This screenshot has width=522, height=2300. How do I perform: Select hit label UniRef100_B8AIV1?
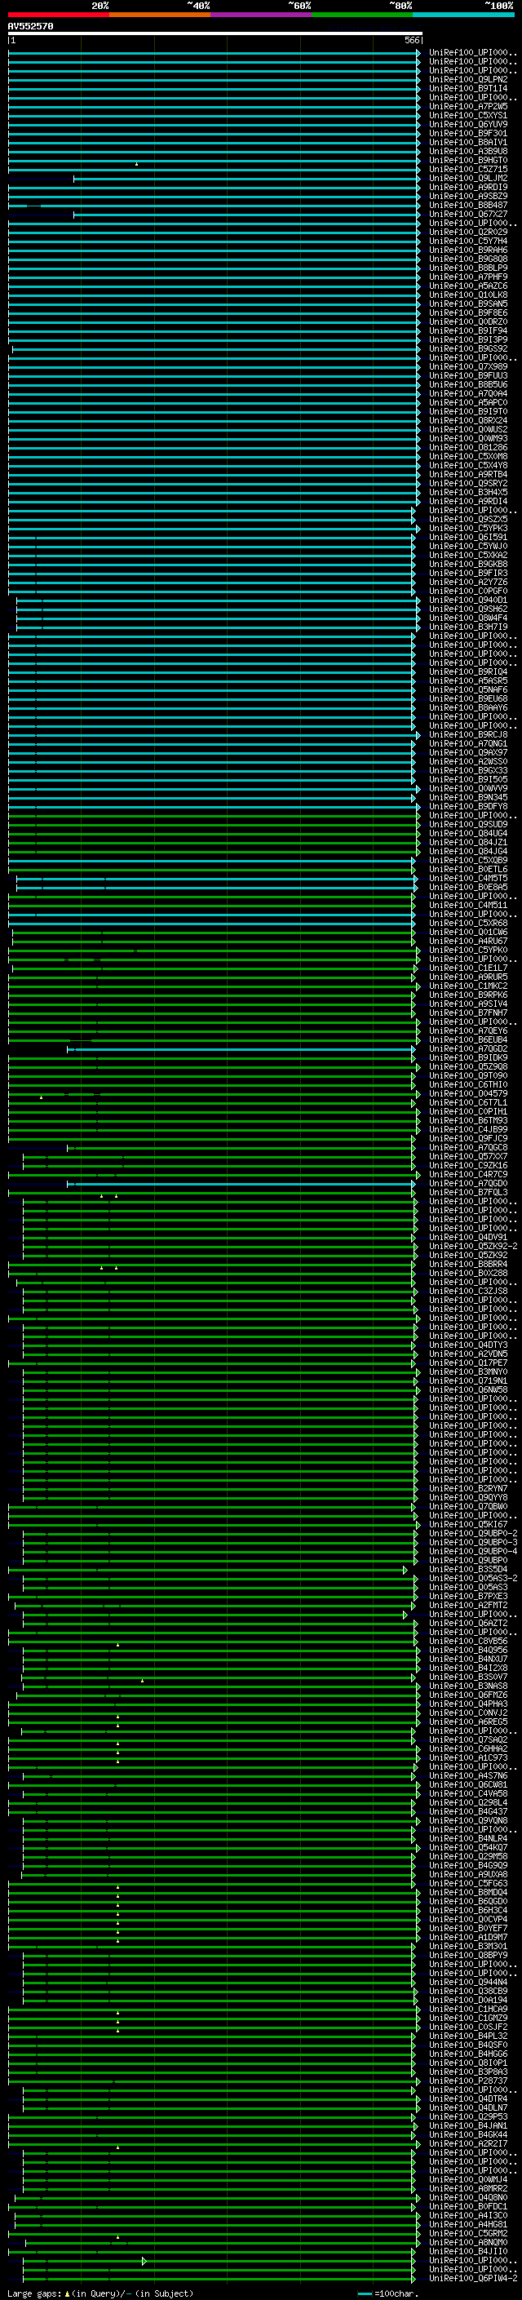pos(468,142)
